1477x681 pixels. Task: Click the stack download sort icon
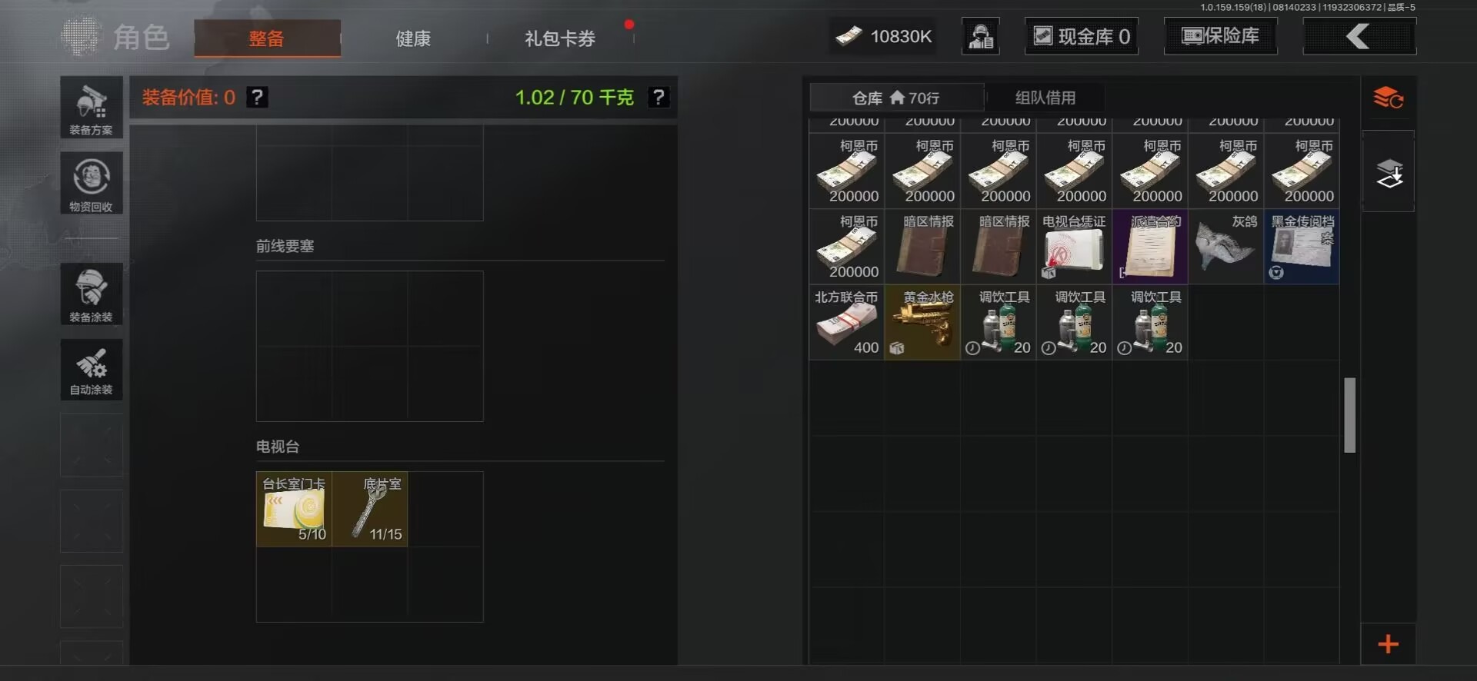click(x=1389, y=173)
